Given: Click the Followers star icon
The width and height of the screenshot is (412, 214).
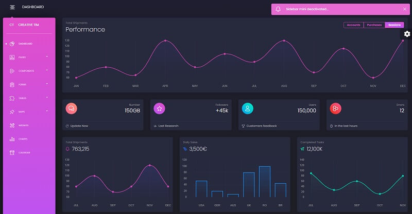Looking at the screenshot, I should pyautogui.click(x=160, y=108).
